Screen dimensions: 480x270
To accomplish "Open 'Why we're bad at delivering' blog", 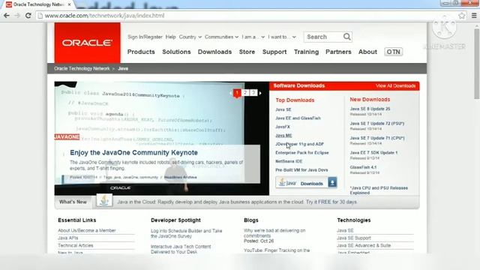I will [x=274, y=233].
